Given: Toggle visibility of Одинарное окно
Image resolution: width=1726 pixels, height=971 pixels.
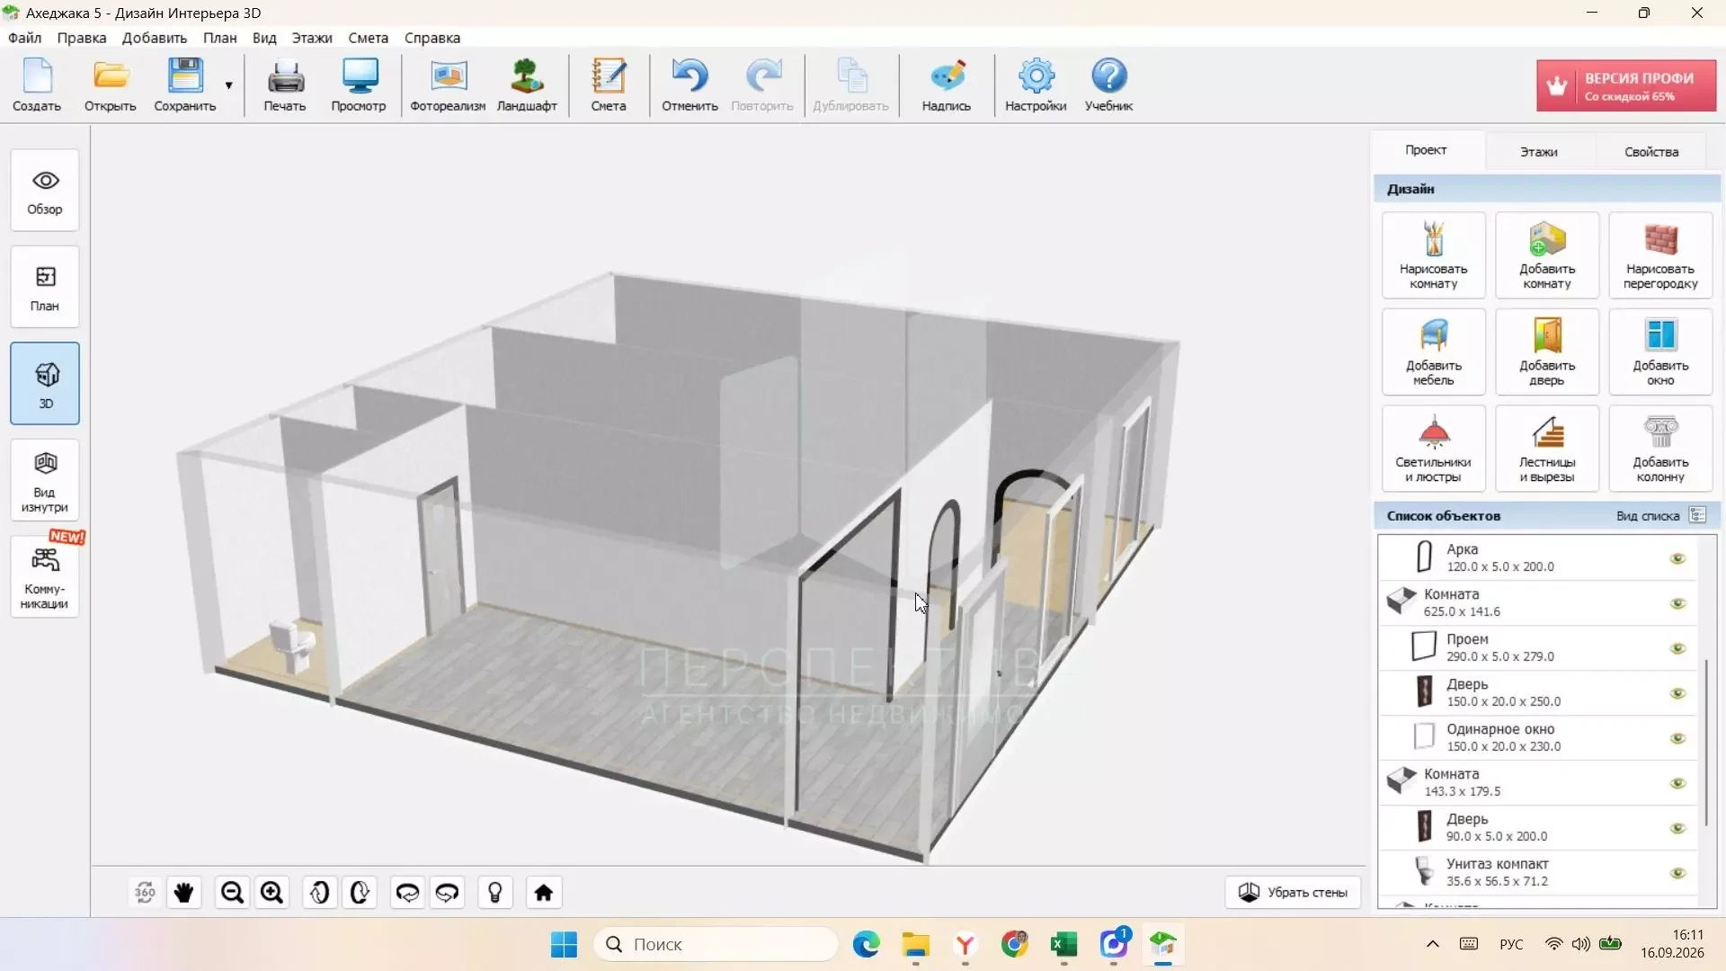Looking at the screenshot, I should click(1677, 738).
